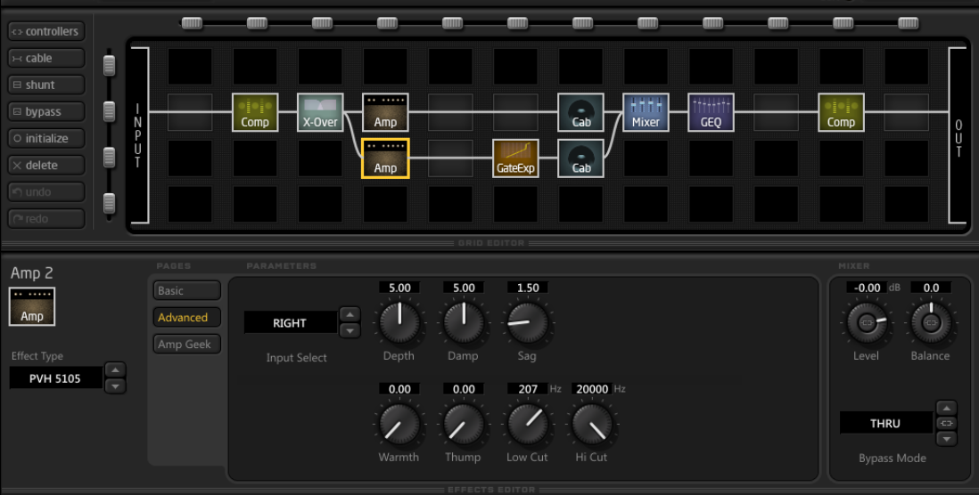Insert a shunt in the grid
The width and height of the screenshot is (979, 495).
click(x=46, y=85)
